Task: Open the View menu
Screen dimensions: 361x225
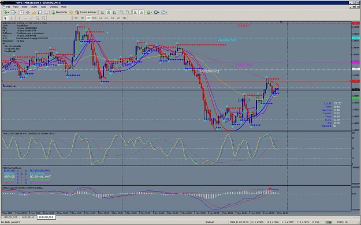Action: (16, 7)
